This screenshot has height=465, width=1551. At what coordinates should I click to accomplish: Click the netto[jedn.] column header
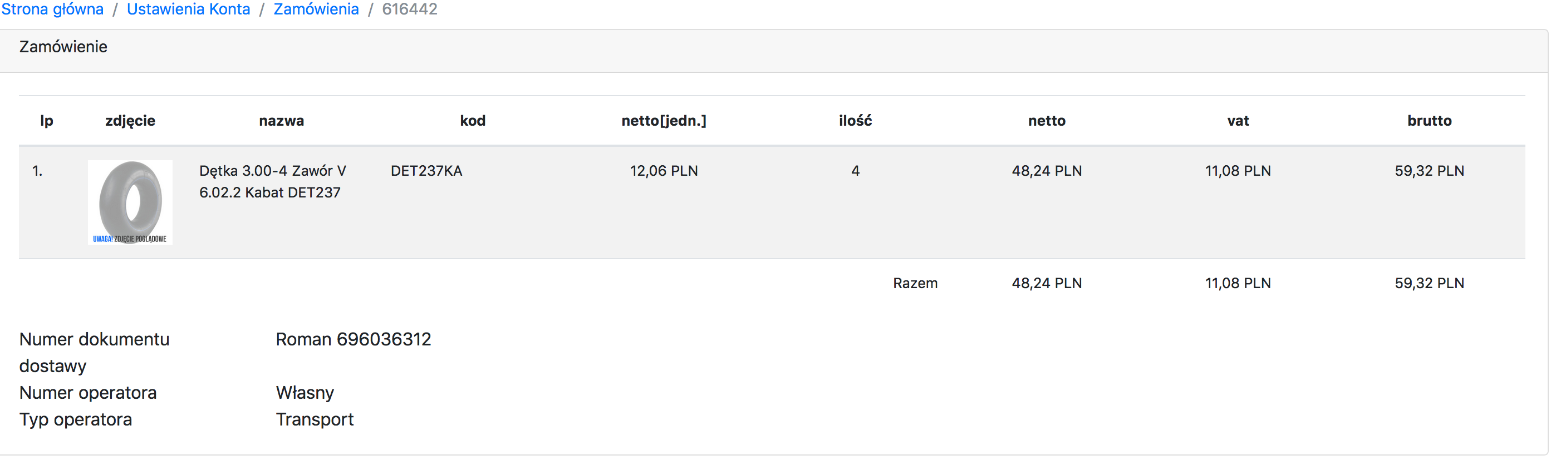pyautogui.click(x=664, y=121)
